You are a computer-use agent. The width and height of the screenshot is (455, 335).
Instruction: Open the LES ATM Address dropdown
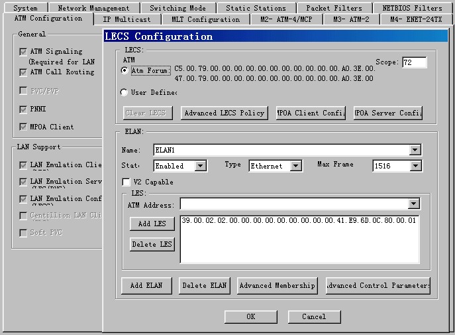(x=414, y=204)
